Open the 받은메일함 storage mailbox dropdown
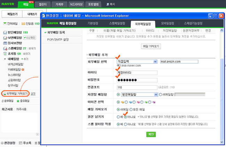Image resolution: width=226 pixels, height=147 pixels. (156, 94)
